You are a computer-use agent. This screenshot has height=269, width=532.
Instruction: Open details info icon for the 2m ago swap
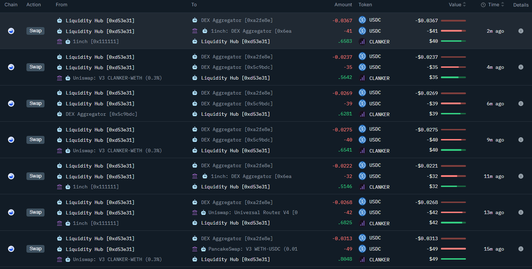click(x=521, y=31)
